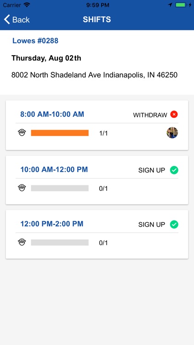The image size is (194, 345).
Task: Tap the battery icon in status bar
Action: tap(181, 5)
